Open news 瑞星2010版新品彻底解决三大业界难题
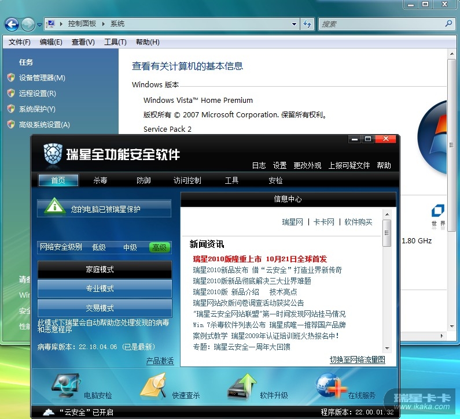The width and height of the screenshot is (460, 419). coord(252,281)
